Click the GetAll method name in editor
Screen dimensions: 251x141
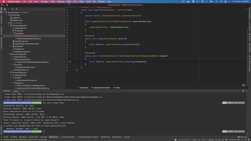(122, 39)
